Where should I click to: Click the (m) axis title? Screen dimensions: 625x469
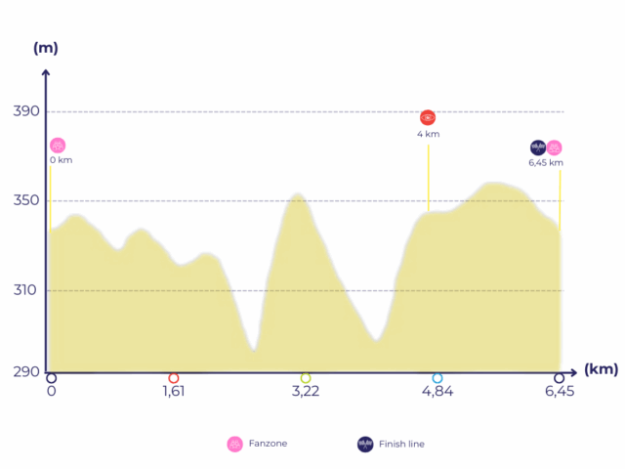[x=46, y=47]
